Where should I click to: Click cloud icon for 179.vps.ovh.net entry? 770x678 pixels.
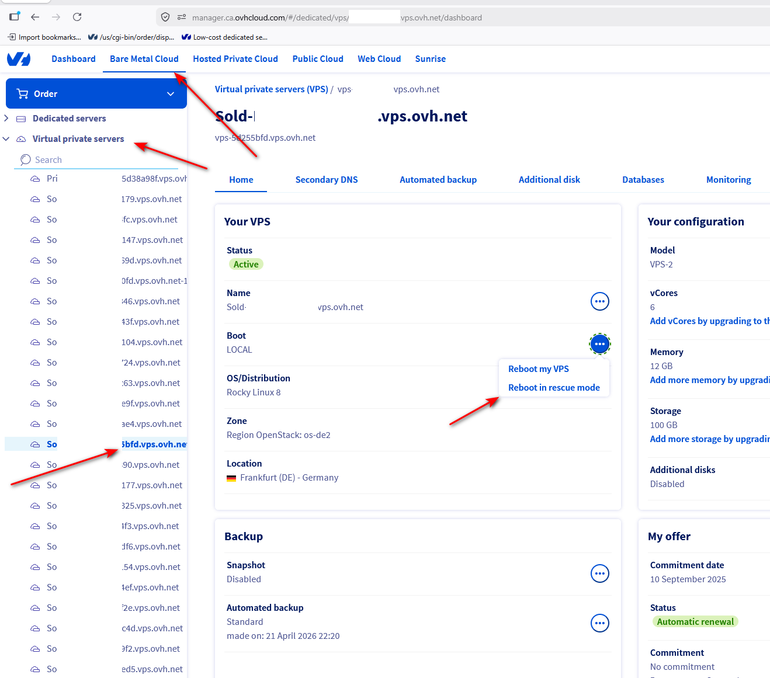point(36,199)
